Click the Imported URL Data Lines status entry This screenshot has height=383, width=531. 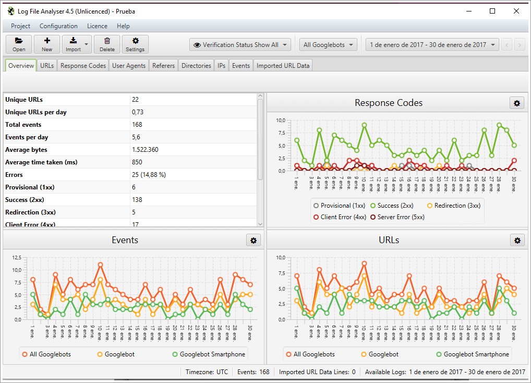click(x=317, y=373)
